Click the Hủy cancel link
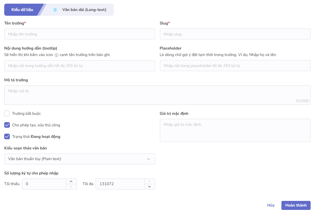Screen dimensions: 314x213 tap(271, 205)
